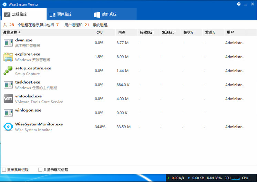Click the CPU usage graph in floating bar
Viewport: 257px width, 182px height.
pos(235,178)
